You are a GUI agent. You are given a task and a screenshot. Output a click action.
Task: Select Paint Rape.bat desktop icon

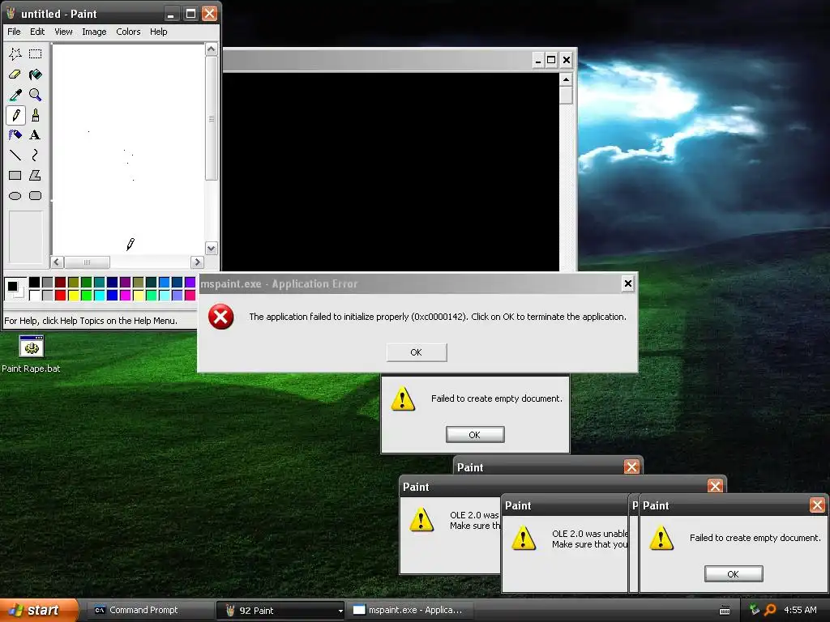[32, 355]
